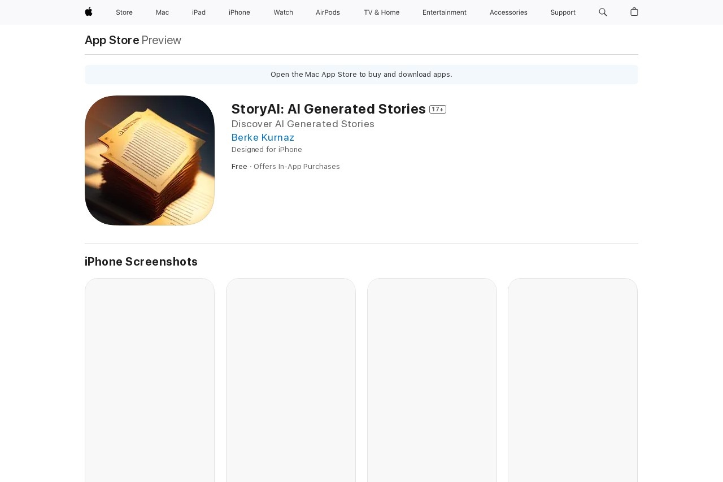Click 'Offers In-App Purchases' text
This screenshot has width=723, height=482.
(297, 167)
